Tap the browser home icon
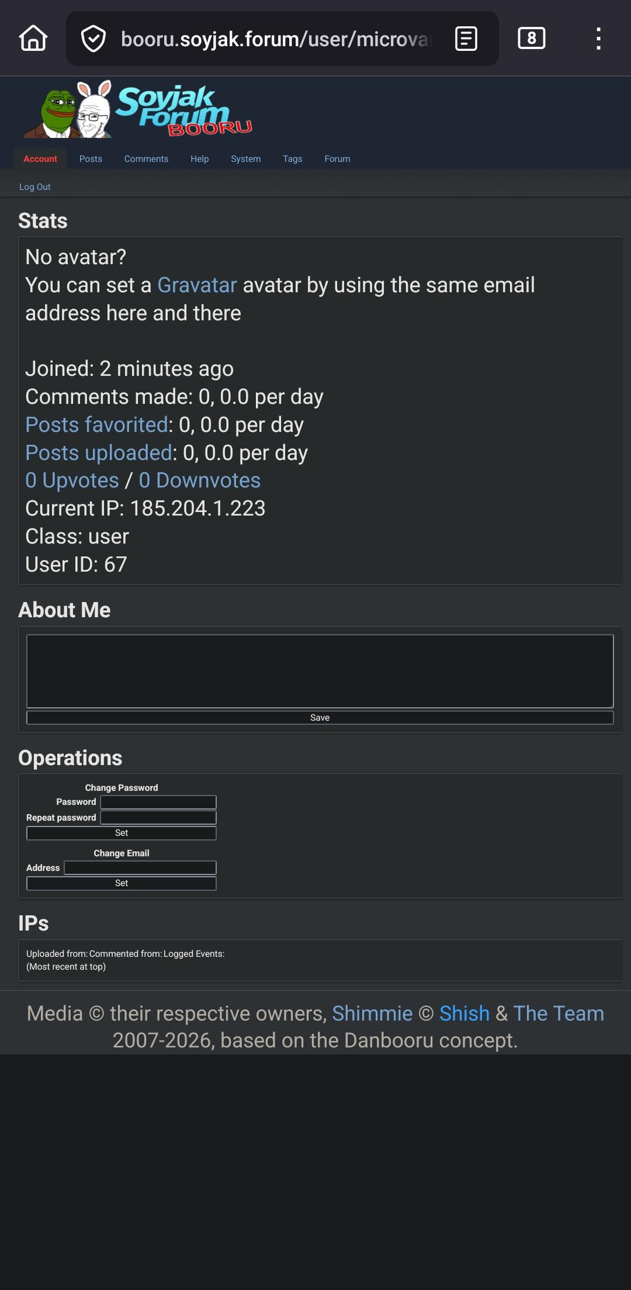631x1290 pixels. click(x=33, y=39)
